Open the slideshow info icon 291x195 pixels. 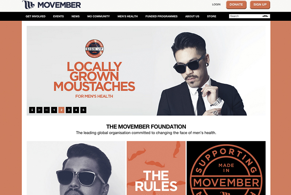(x=32, y=110)
